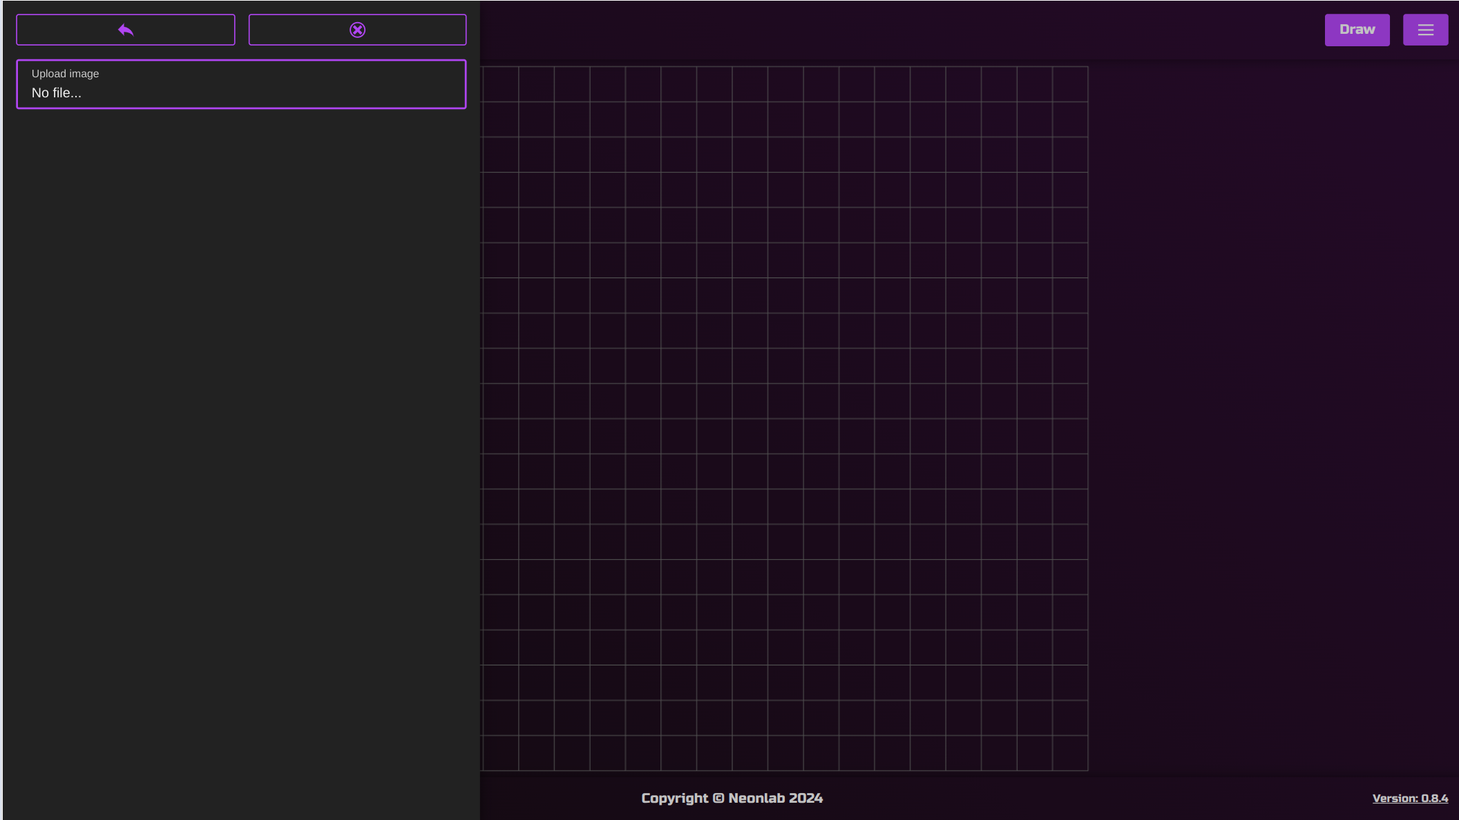Click the undo button to revert last stroke
The width and height of the screenshot is (1459, 820).
[125, 29]
